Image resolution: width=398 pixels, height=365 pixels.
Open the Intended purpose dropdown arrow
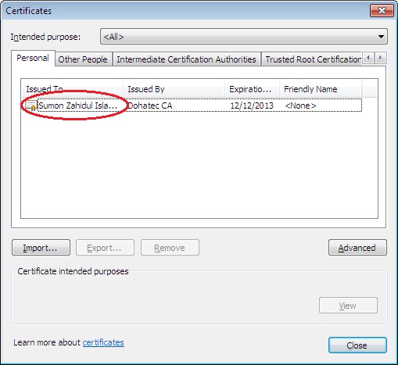tap(381, 37)
